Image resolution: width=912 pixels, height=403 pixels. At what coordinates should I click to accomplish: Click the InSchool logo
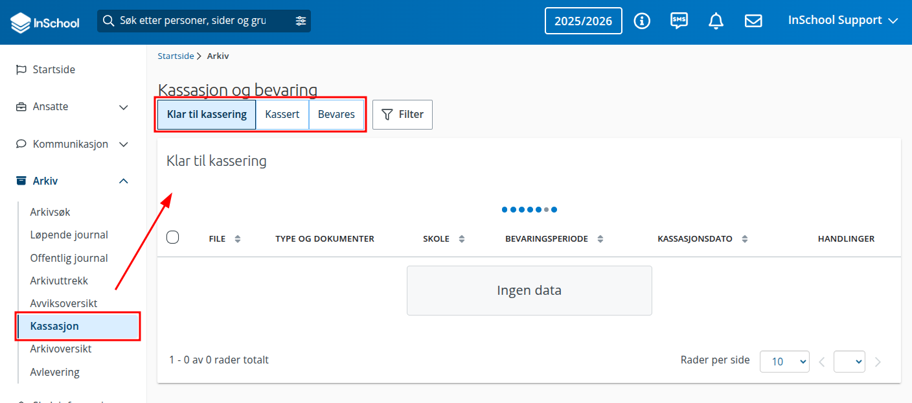pyautogui.click(x=45, y=23)
